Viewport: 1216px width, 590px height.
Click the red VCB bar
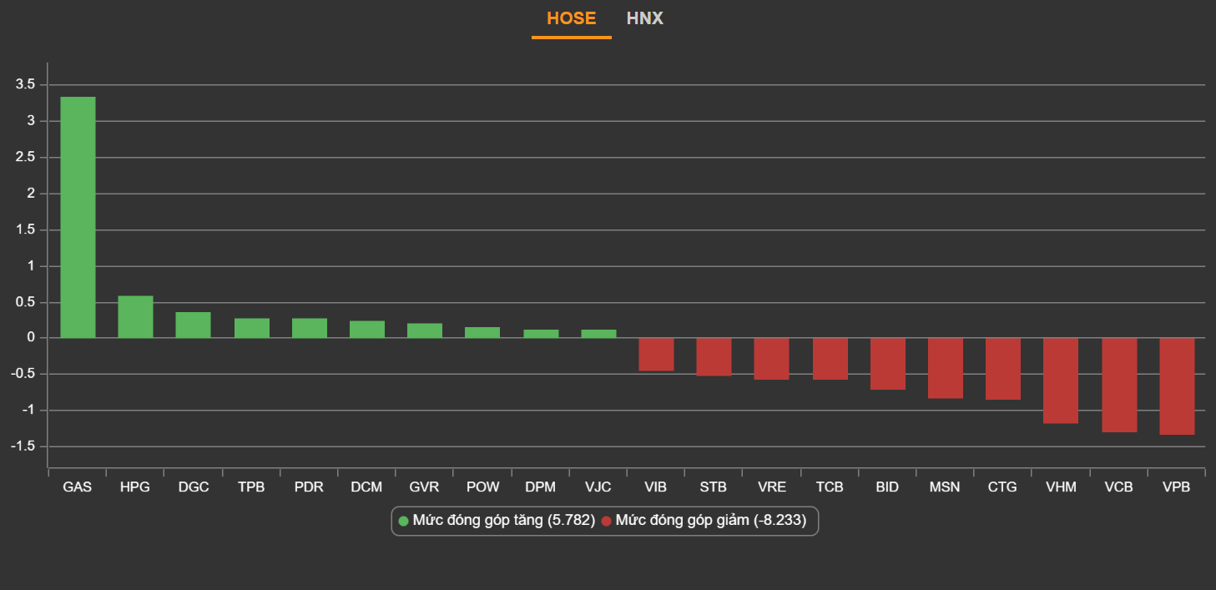[x=1118, y=385]
